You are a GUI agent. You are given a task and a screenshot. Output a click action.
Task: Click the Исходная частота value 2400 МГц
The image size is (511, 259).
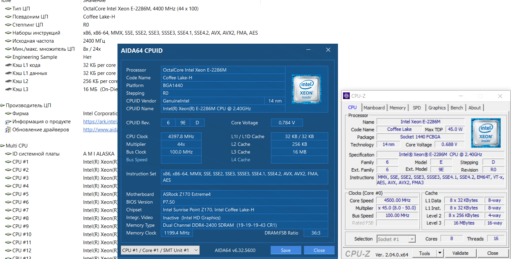[x=94, y=41]
